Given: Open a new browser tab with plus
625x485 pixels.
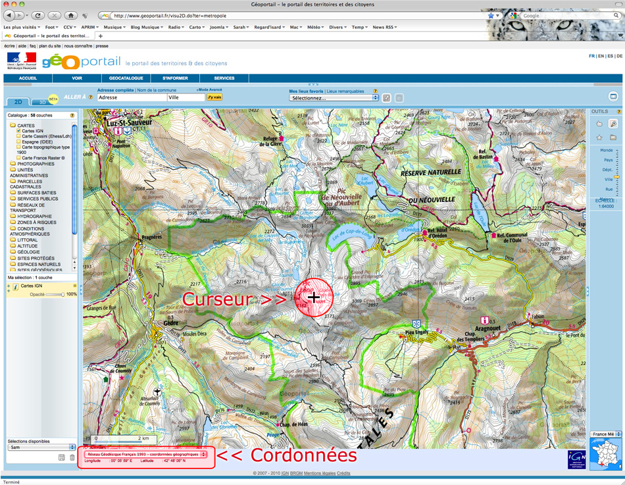Looking at the screenshot, I should 101,36.
